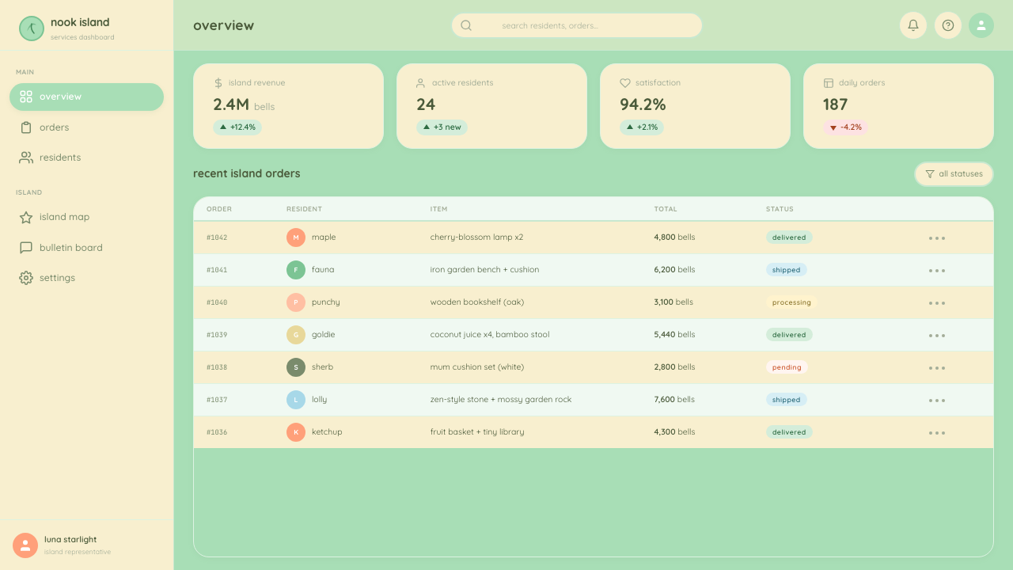Open the all statuses filter
The image size is (1013, 570).
(x=954, y=174)
